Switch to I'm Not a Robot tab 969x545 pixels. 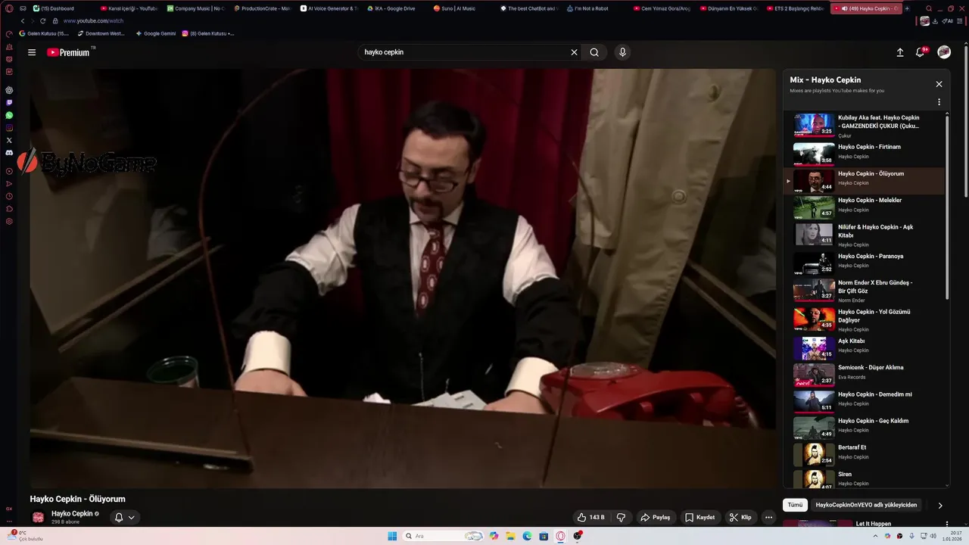595,8
